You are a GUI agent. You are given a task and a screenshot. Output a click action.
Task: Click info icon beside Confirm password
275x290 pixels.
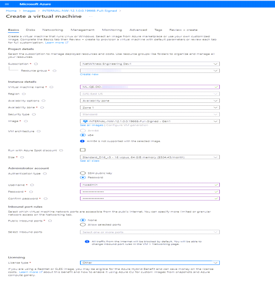pos(45,198)
